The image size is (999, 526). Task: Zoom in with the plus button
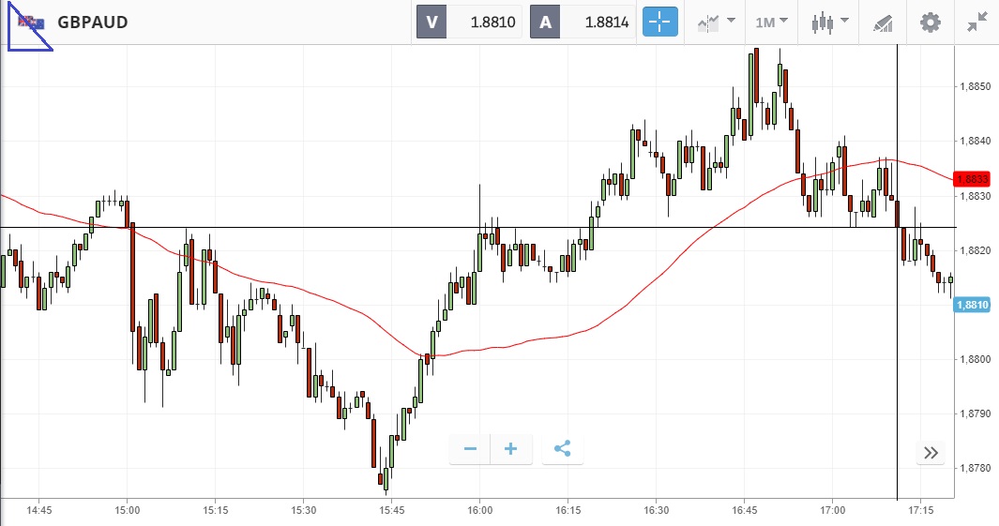click(x=511, y=449)
